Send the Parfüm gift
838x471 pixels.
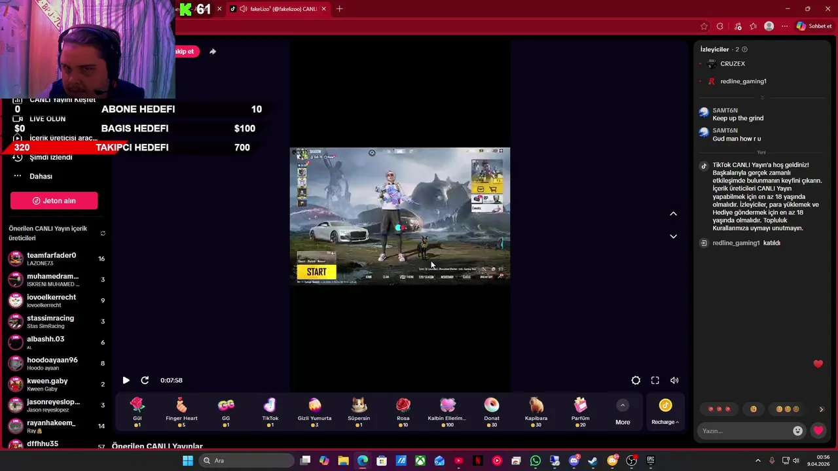tap(581, 412)
